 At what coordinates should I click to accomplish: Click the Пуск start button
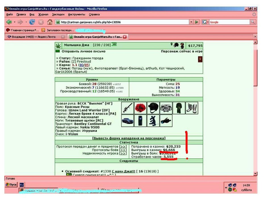pos(11,185)
